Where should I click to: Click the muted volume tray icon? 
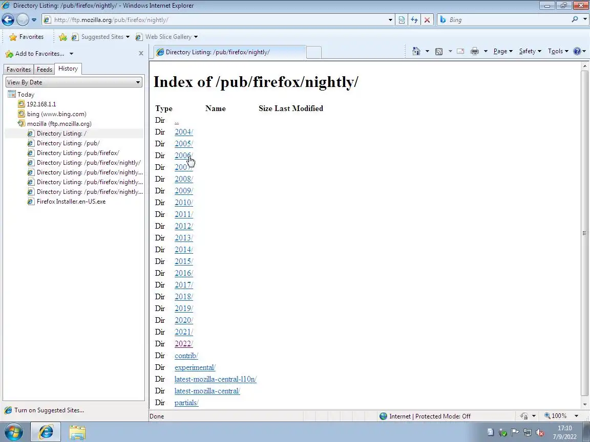click(540, 433)
